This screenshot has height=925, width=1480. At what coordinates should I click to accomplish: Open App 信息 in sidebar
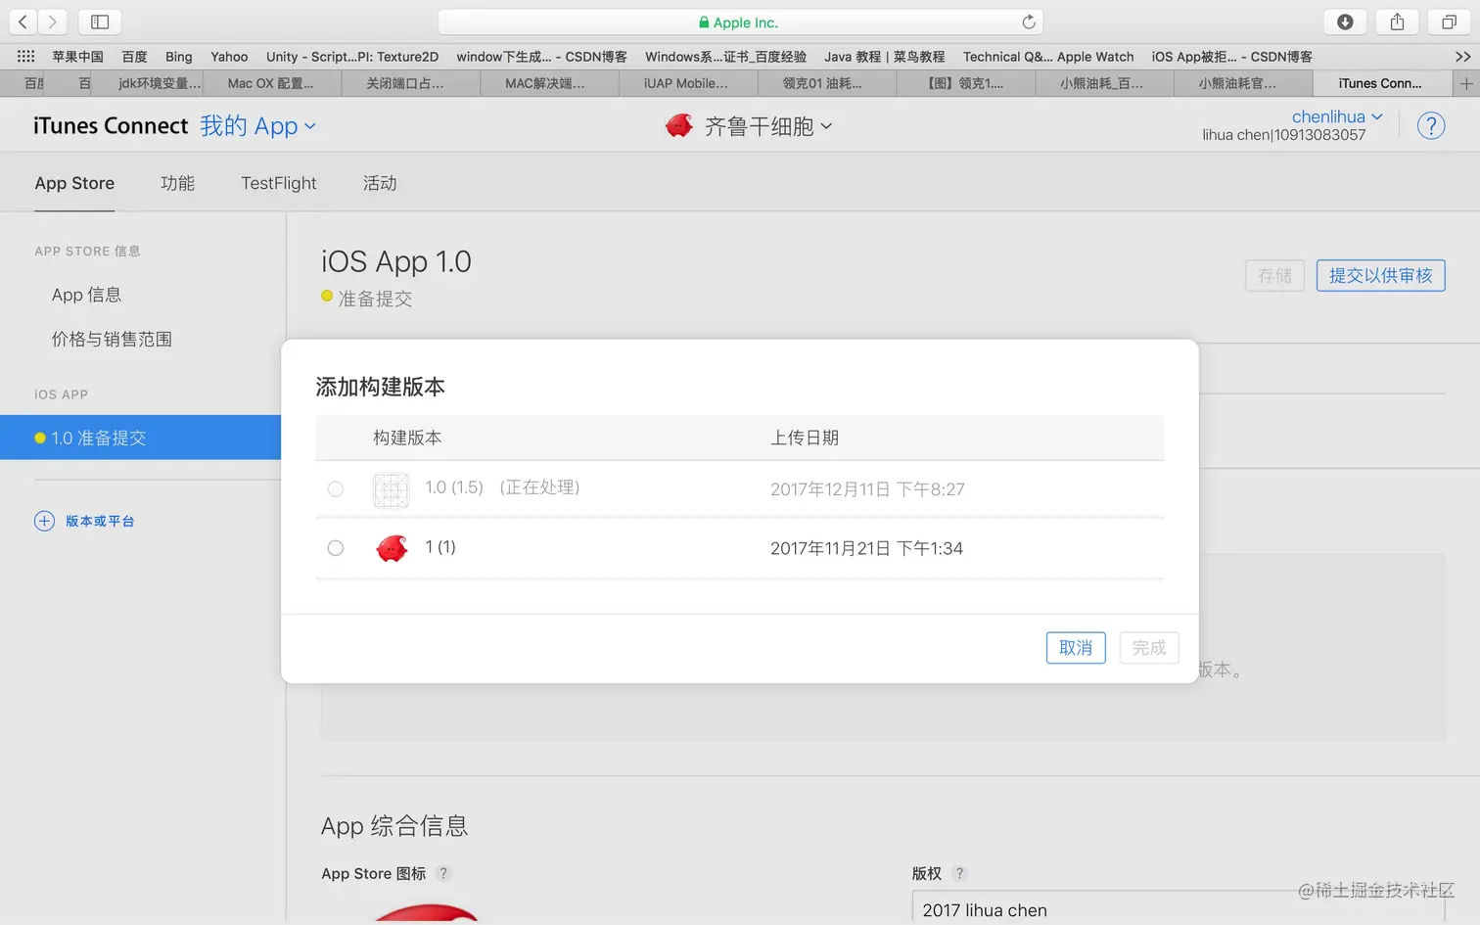click(86, 295)
